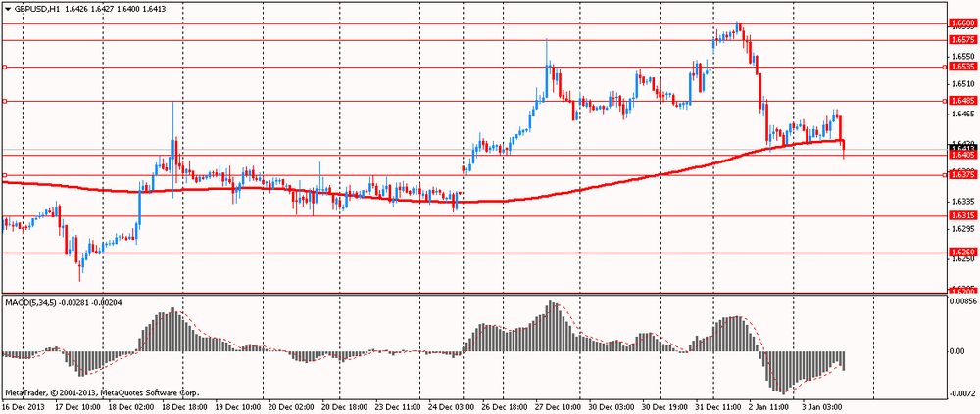Click the 17 Dec 10:00 time label
The height and width of the screenshot is (414, 980).
[78, 406]
